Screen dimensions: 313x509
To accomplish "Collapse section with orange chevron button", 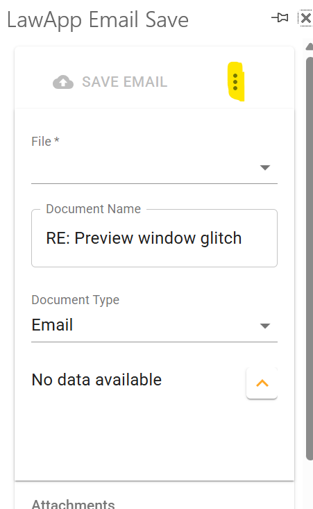I will pos(262,383).
